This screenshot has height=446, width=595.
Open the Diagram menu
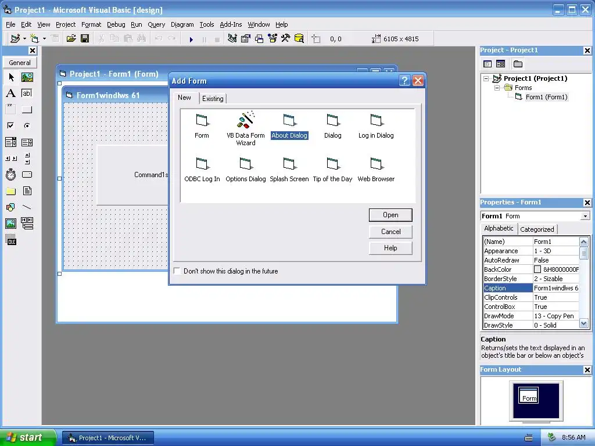(182, 24)
